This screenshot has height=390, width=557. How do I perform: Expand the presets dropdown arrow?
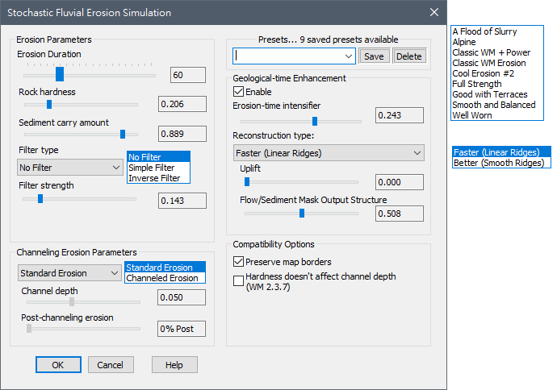point(348,56)
